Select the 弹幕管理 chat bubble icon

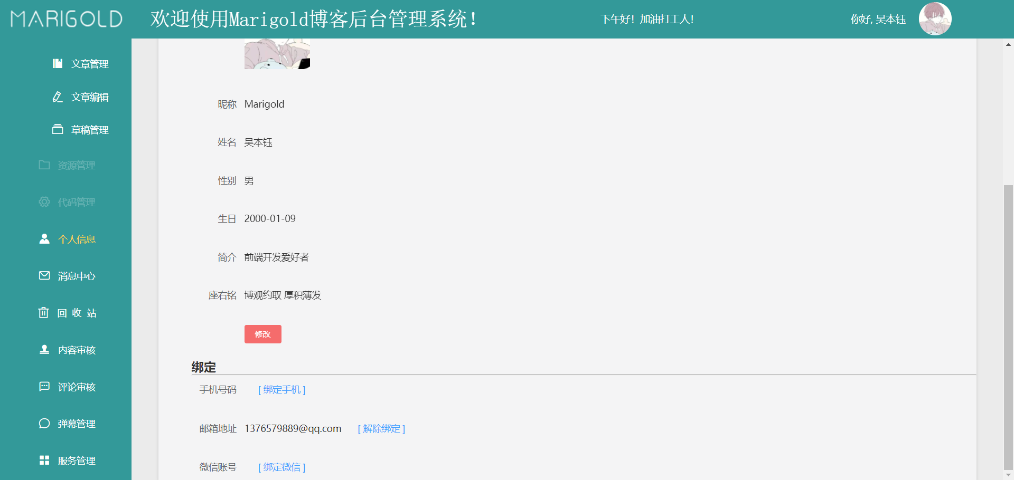44,423
